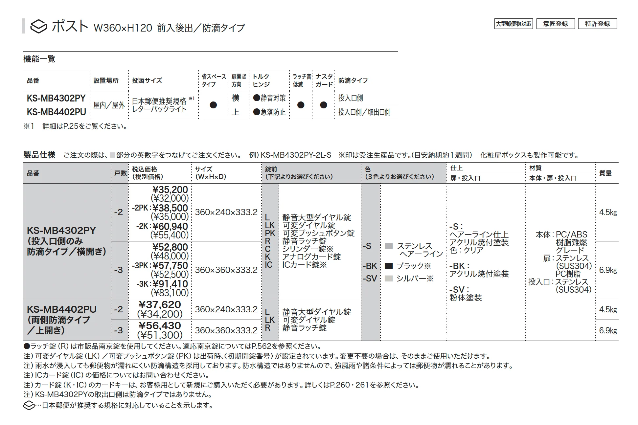This screenshot has width=638, height=425.
Task: Click the 特許登録 badge
Action: click(598, 24)
